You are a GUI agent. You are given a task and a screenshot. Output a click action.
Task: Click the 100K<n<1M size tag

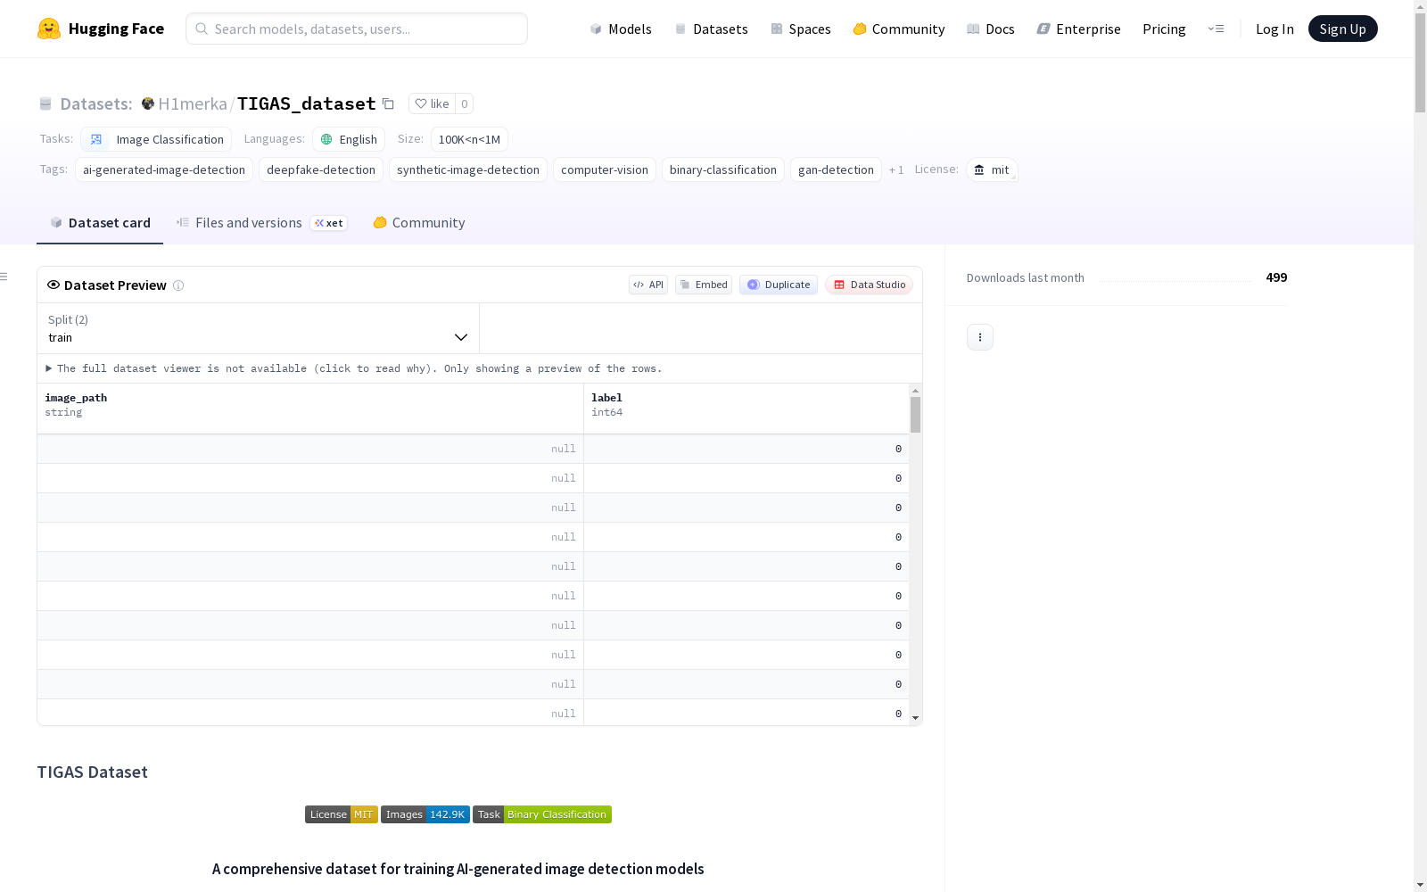(469, 139)
